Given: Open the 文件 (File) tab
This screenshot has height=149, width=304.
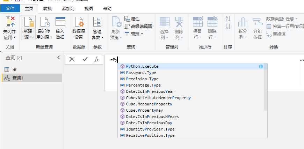Looking at the screenshot, I should [x=10, y=8].
